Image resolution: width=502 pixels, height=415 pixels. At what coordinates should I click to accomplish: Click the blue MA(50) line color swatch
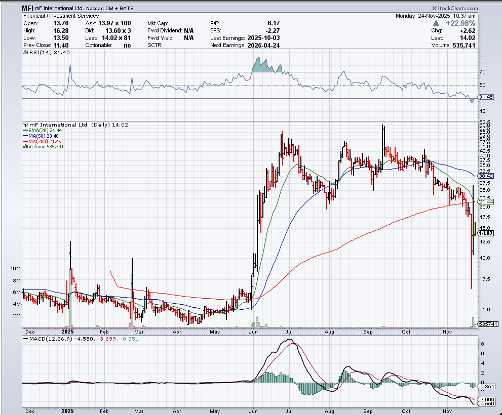25,136
